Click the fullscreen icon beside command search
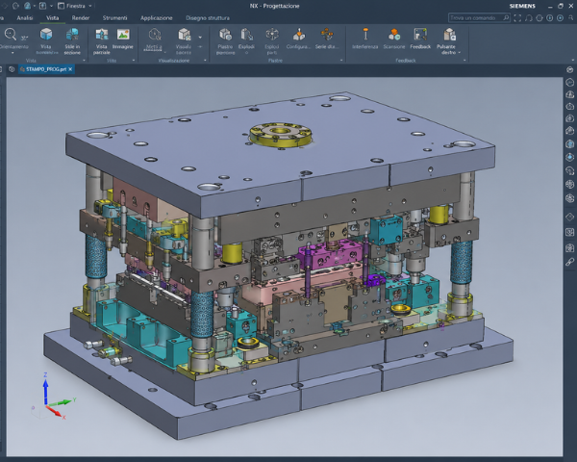577x462 pixels. [x=517, y=18]
